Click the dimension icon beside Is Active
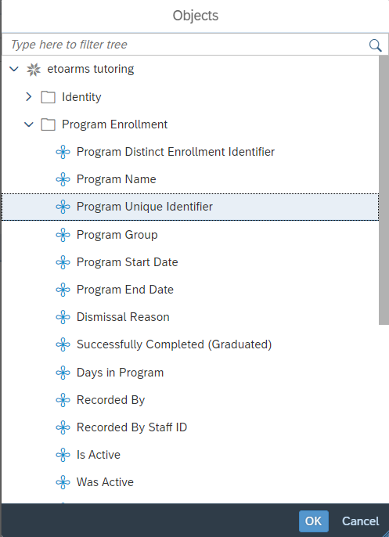Viewport: 389px width, 537px height. pyautogui.click(x=63, y=455)
